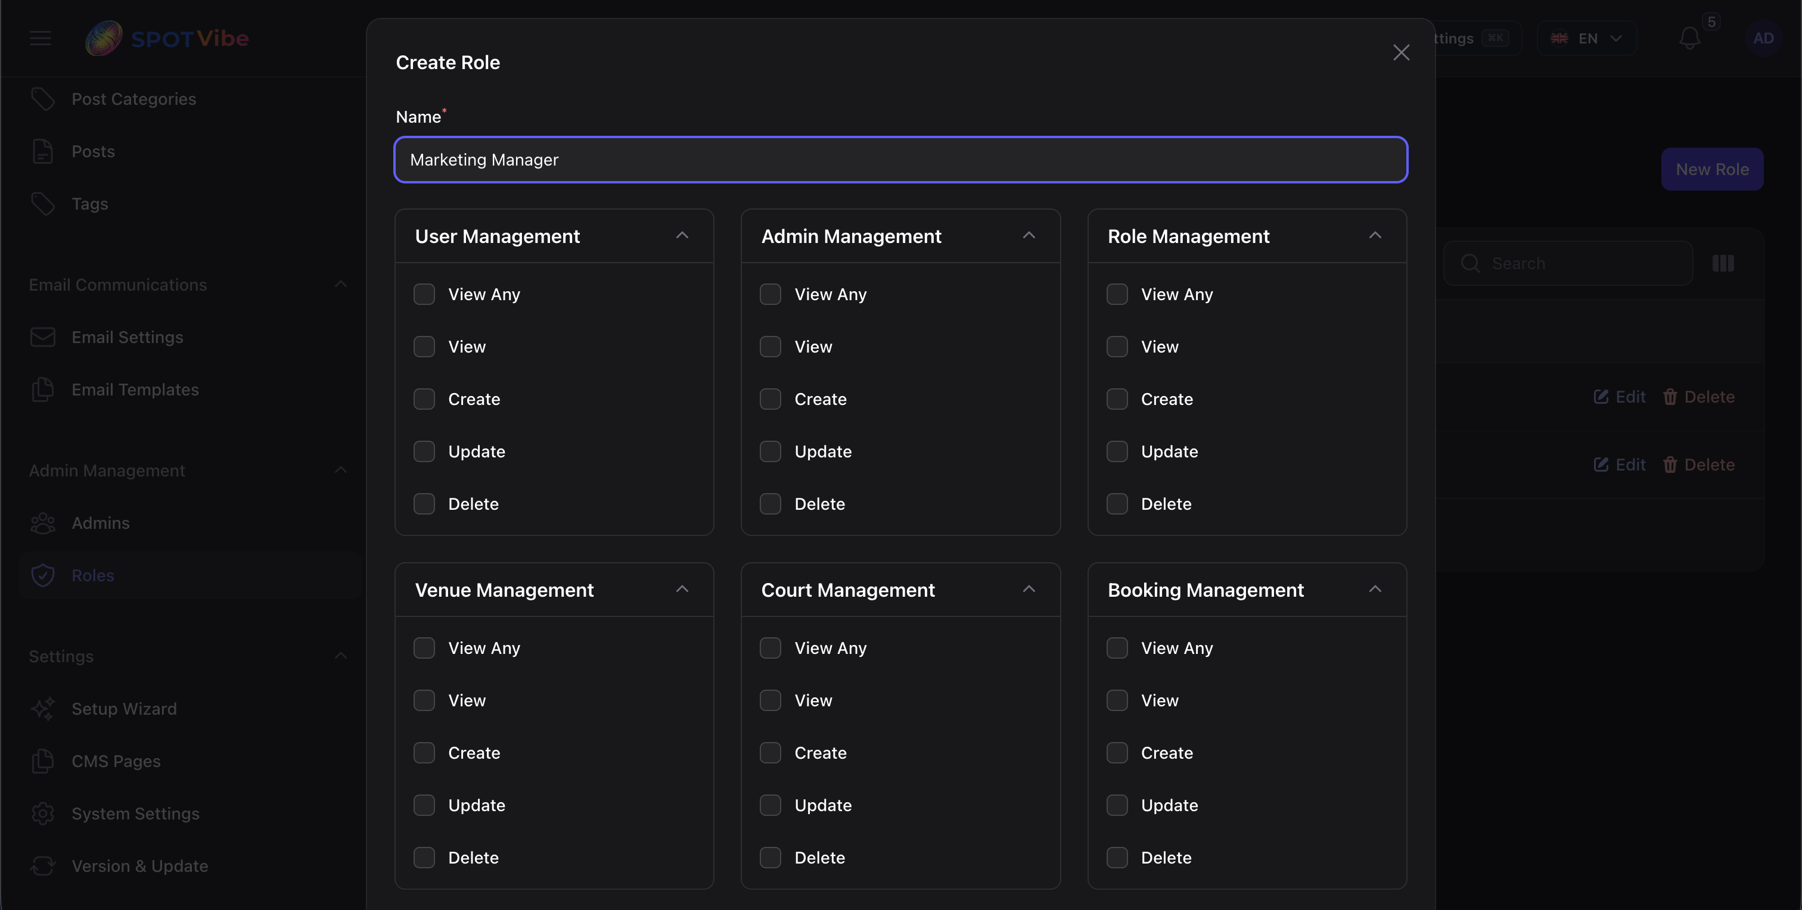1802x910 pixels.
Task: Check View Any under User Management
Action: (424, 294)
